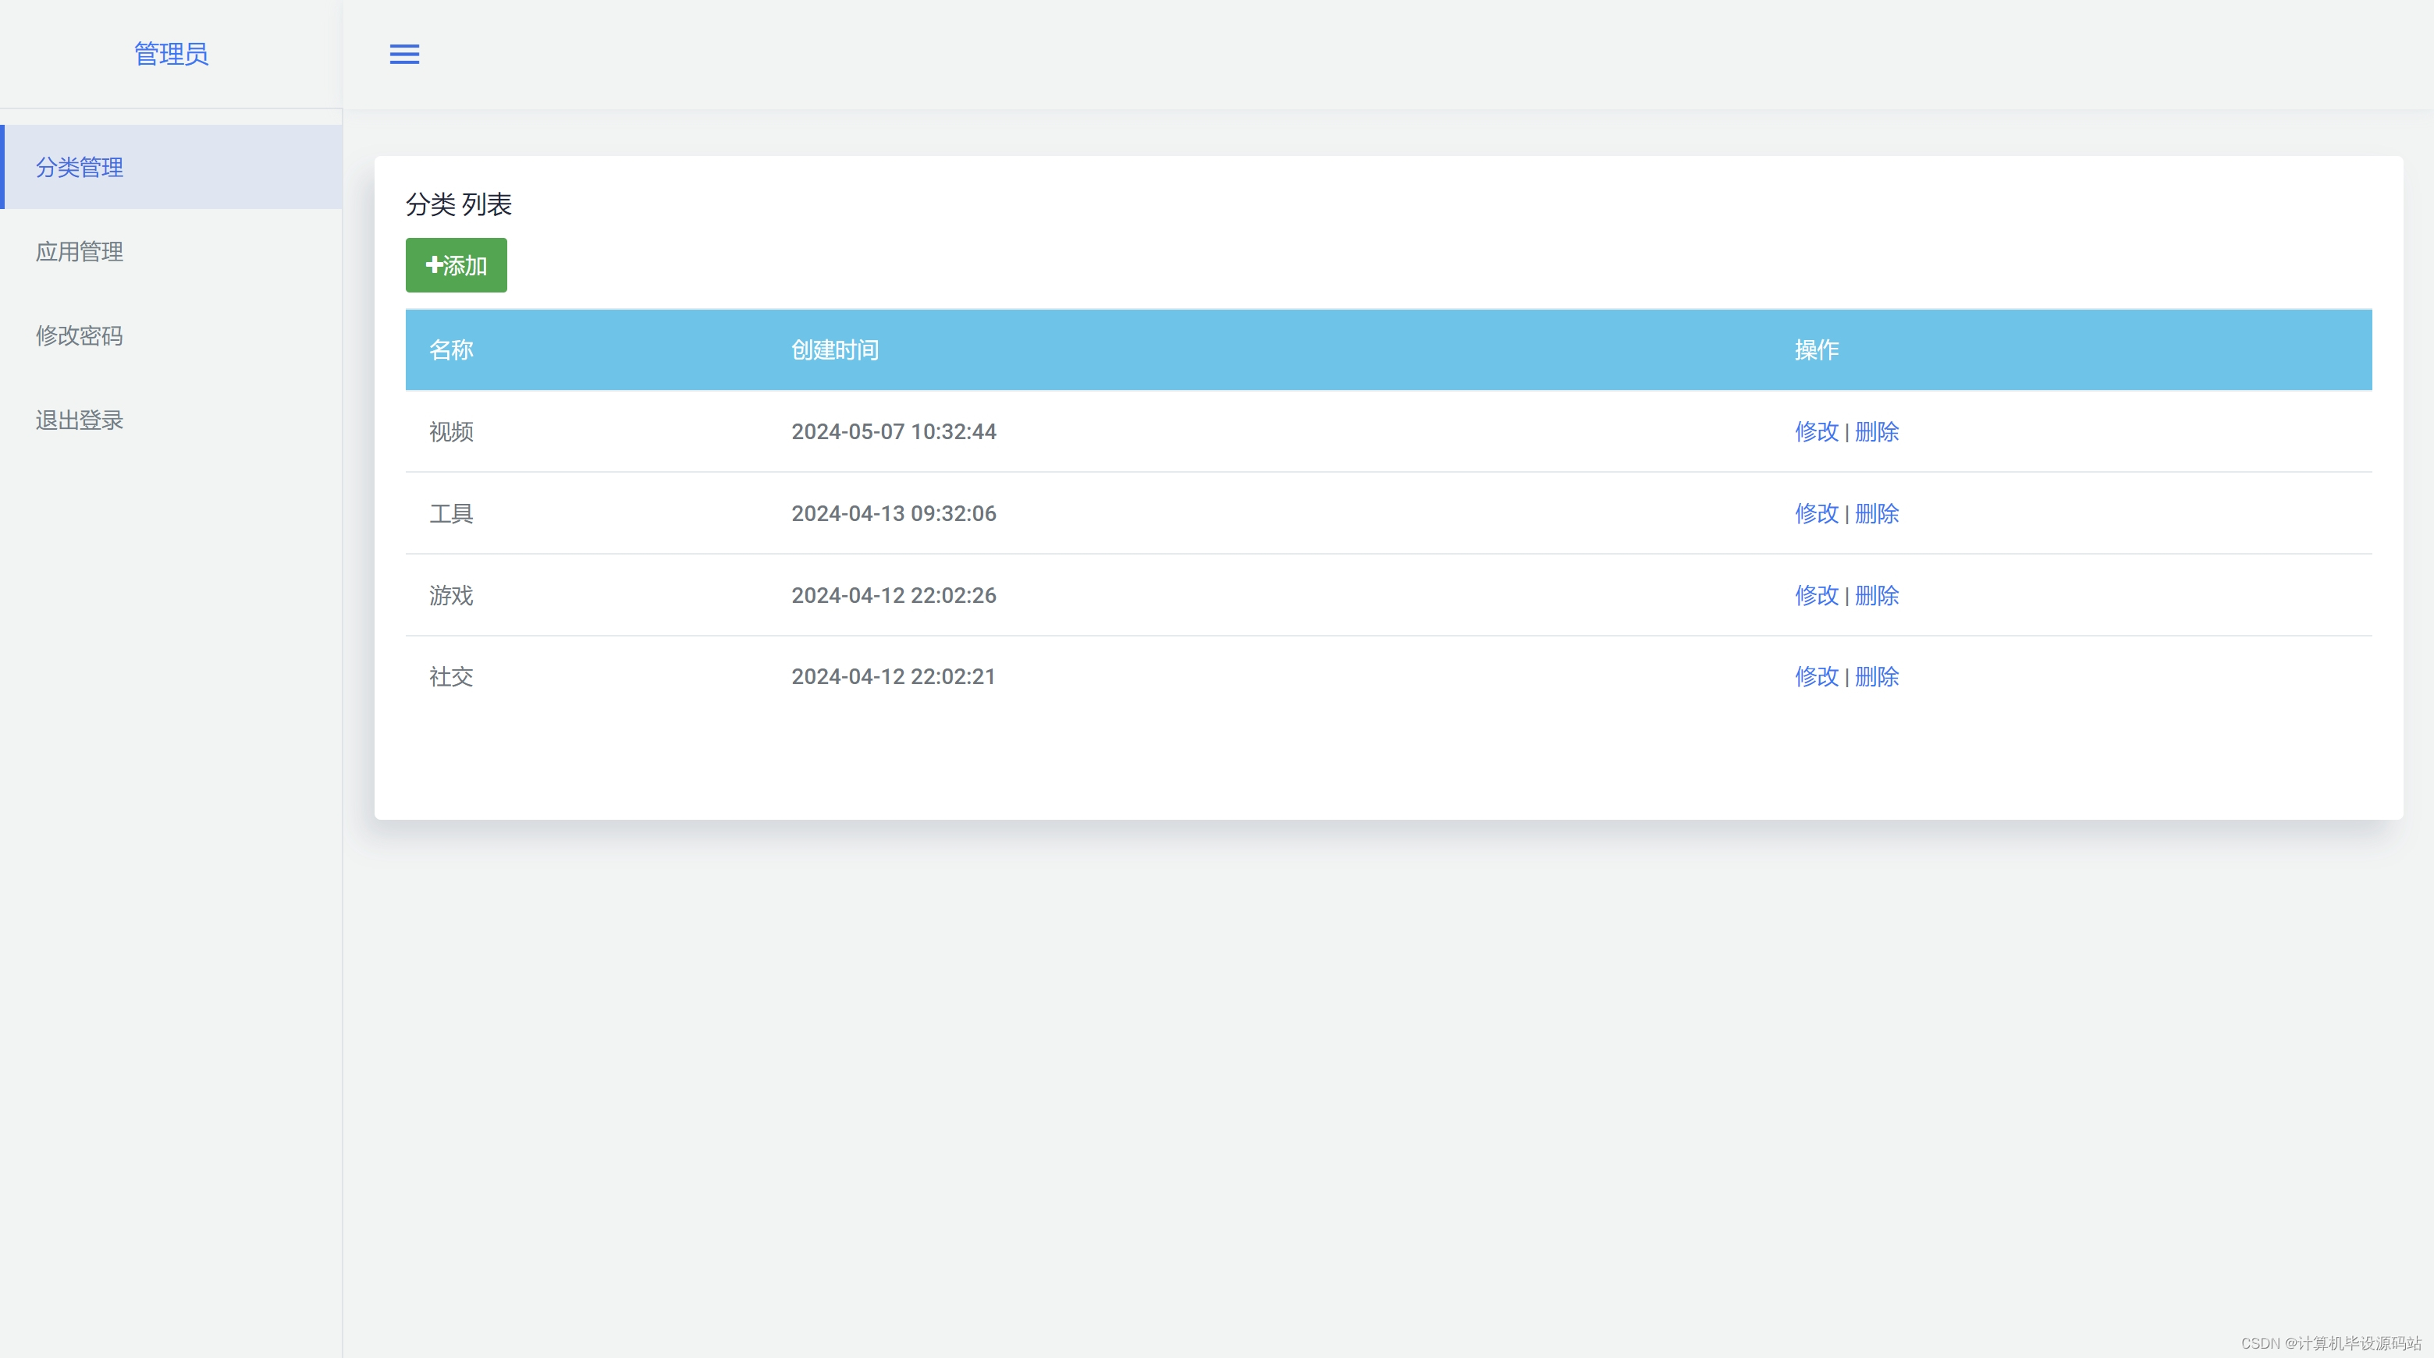2434x1358 pixels.
Task: Select the 工具 name cell
Action: coord(451,514)
